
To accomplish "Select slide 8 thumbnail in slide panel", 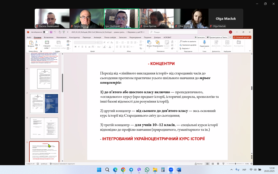I will click(x=44, y=128).
